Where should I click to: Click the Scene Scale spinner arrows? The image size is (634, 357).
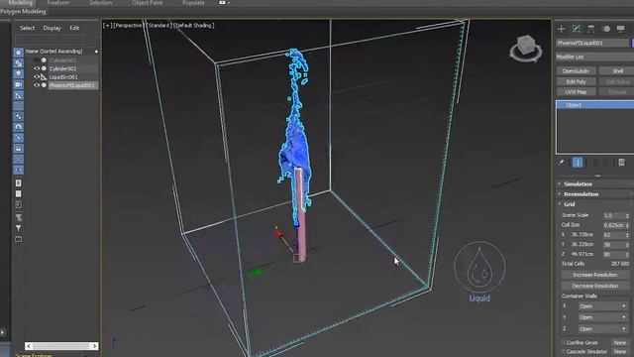(627, 215)
